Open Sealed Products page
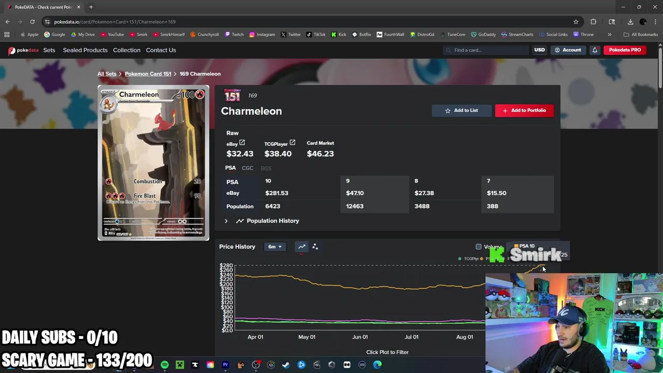The width and height of the screenshot is (663, 373). (85, 50)
